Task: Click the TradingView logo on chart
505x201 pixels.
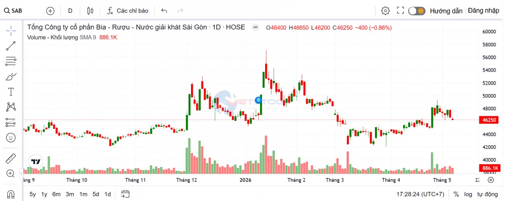Action: click(x=36, y=162)
